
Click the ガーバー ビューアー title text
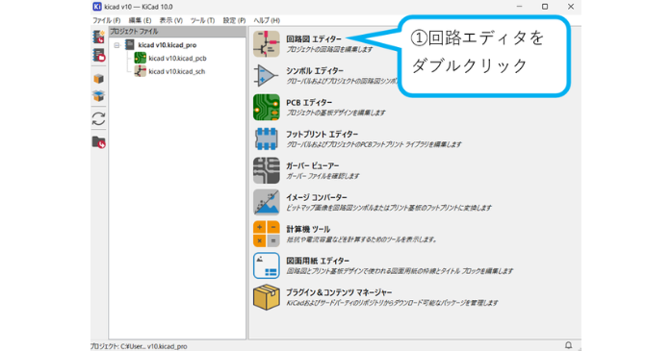(313, 165)
